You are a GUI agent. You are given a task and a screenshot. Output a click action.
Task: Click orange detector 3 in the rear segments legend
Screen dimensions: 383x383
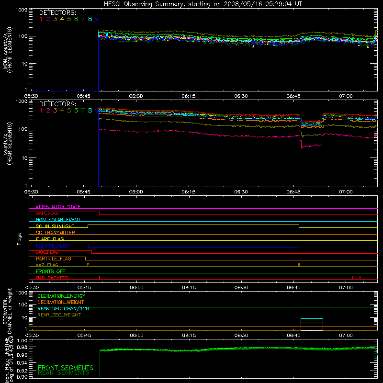pyautogui.click(x=55, y=111)
